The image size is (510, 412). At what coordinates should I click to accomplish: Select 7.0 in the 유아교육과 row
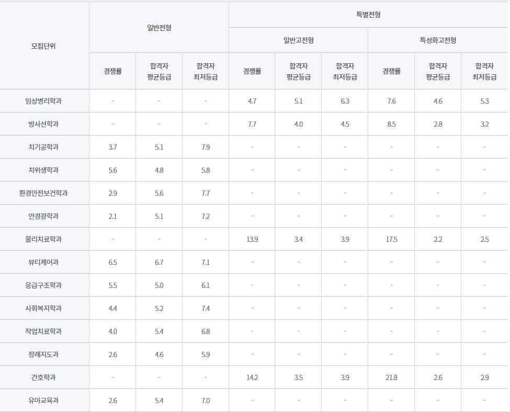click(x=206, y=400)
